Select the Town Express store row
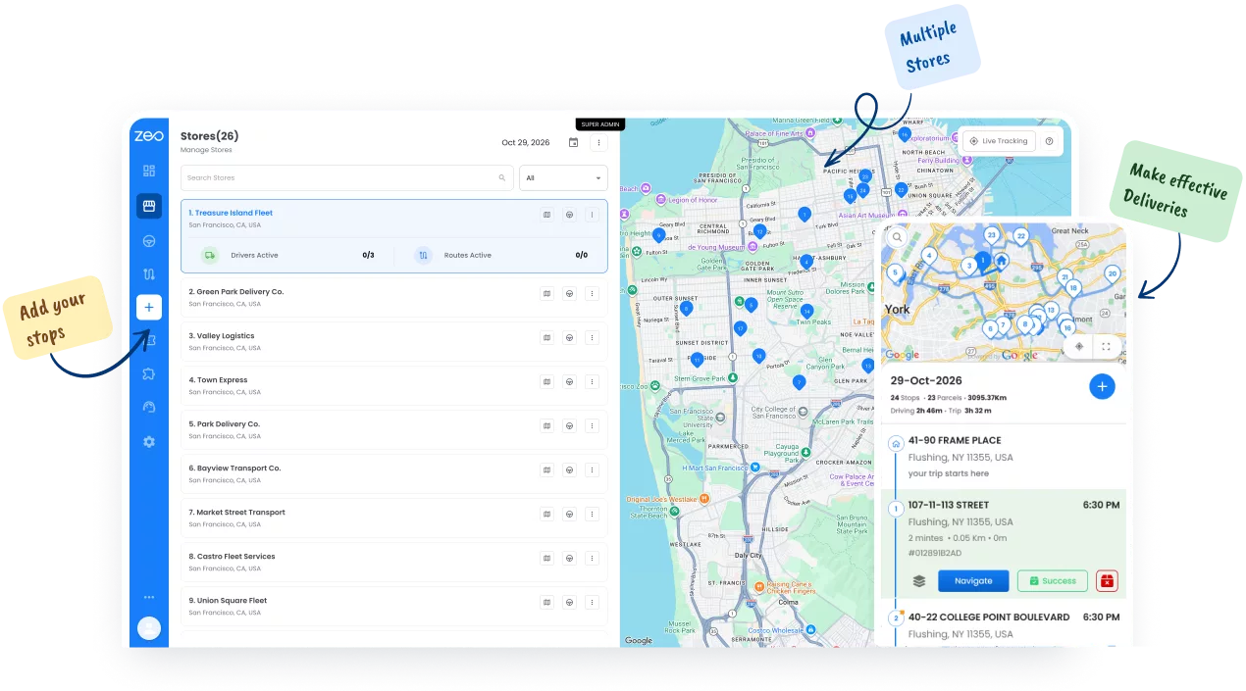This screenshot has height=691, width=1246. 393,385
